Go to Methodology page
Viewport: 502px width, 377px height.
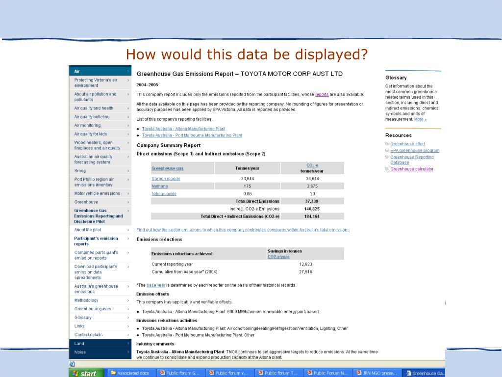(100, 300)
